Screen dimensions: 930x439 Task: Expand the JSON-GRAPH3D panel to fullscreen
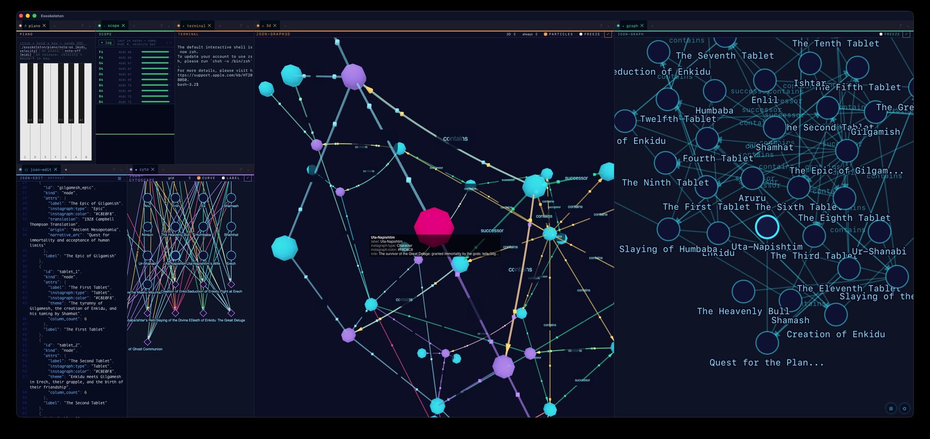point(608,34)
